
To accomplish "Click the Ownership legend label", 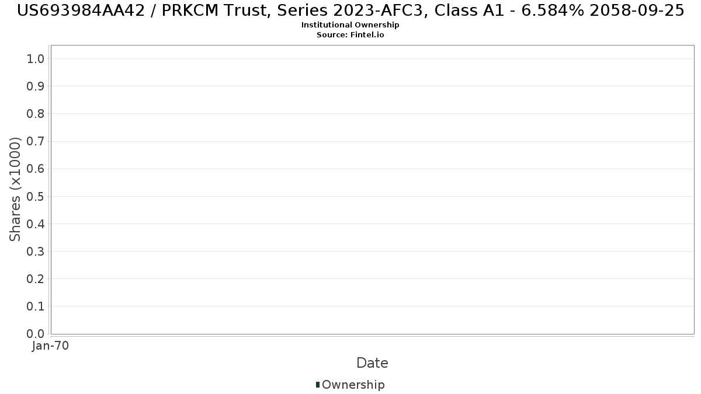I will click(x=353, y=385).
